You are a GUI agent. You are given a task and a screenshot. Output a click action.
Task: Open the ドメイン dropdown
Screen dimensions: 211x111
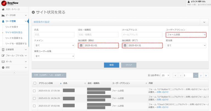click(x=54, y=45)
